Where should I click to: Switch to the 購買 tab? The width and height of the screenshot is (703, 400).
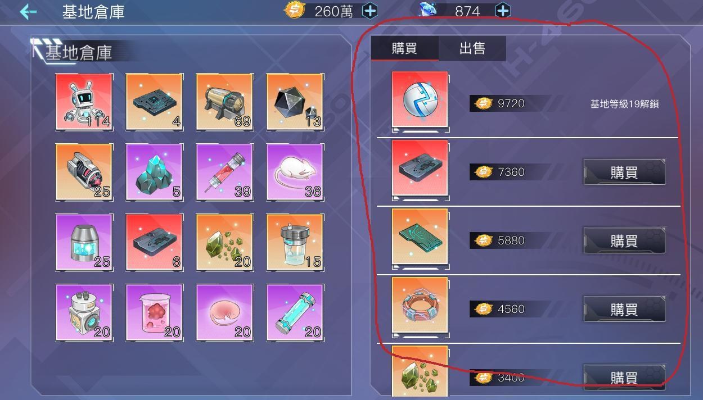[x=404, y=48]
